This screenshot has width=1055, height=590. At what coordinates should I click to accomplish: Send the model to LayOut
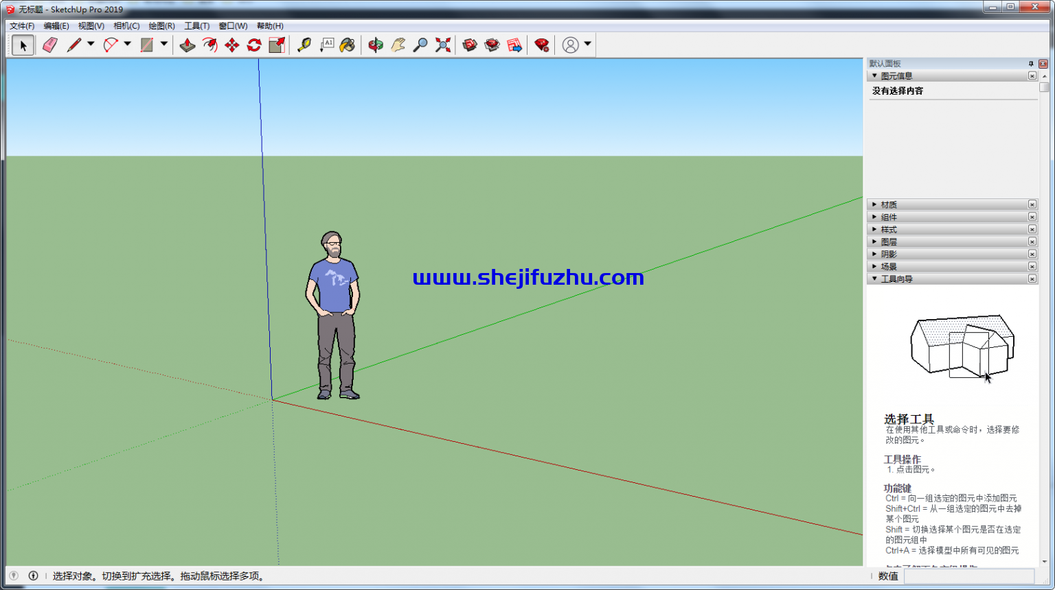pos(514,45)
